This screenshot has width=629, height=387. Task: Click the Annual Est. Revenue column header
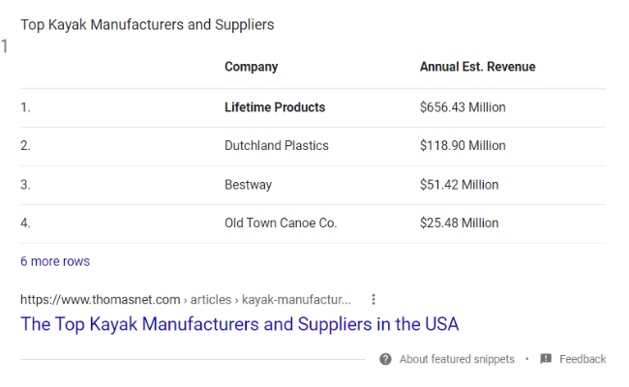(x=477, y=66)
